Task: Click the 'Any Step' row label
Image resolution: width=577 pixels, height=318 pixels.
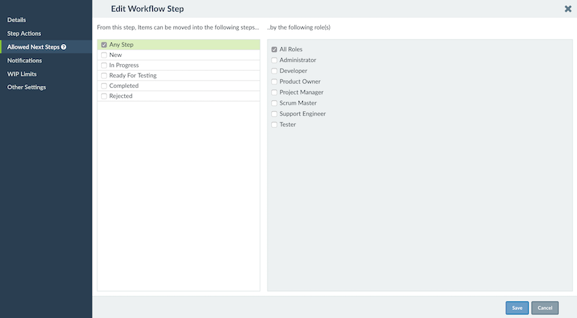Action: pyautogui.click(x=121, y=45)
